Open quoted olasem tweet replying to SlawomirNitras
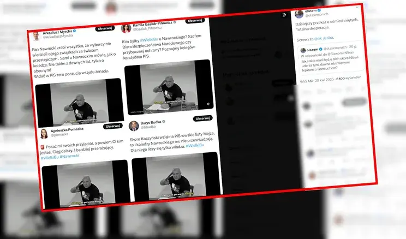The image size is (406, 239). click(331, 57)
